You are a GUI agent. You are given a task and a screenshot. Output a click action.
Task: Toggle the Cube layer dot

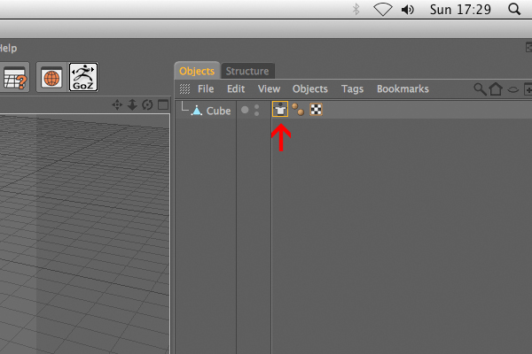pyautogui.click(x=245, y=110)
